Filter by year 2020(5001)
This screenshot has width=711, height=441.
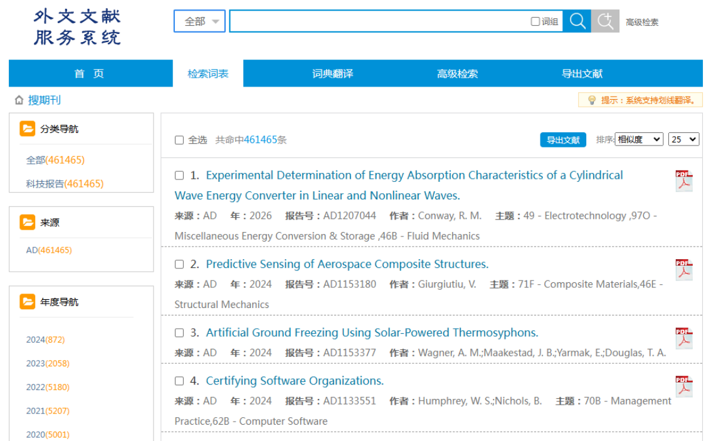pos(48,435)
